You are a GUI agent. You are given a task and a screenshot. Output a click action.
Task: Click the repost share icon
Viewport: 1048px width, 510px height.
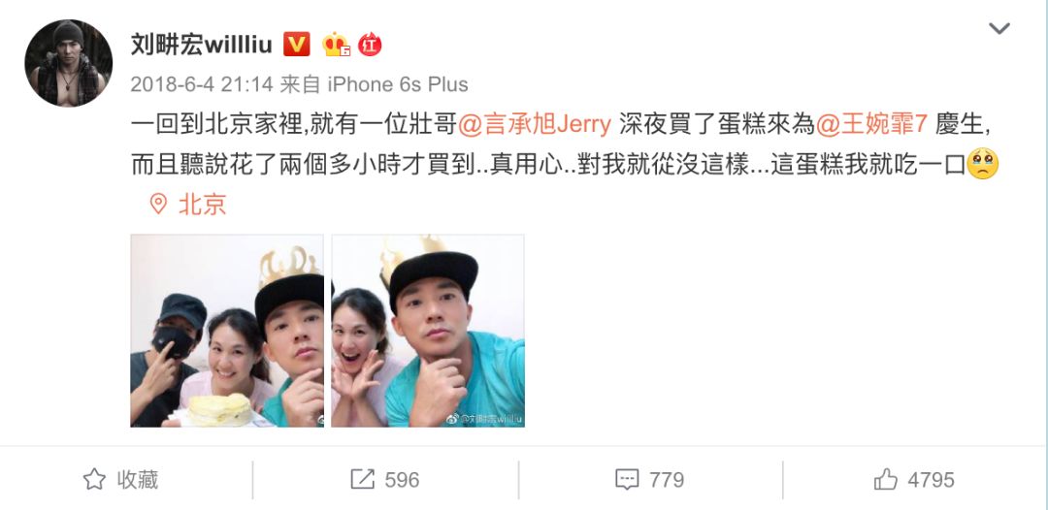coord(362,479)
